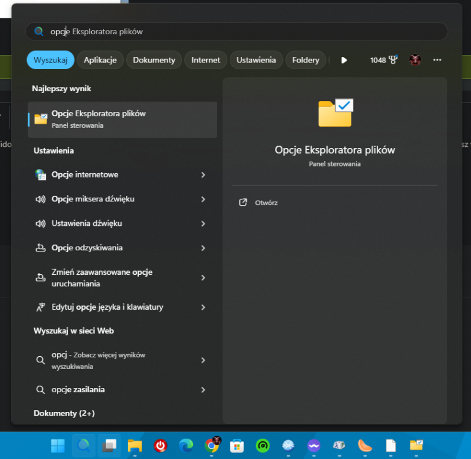The width and height of the screenshot is (471, 459).
Task: Open the three-dots more options menu
Action: click(437, 60)
